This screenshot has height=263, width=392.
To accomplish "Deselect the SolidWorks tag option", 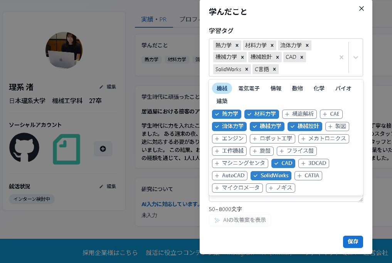I will (271, 175).
